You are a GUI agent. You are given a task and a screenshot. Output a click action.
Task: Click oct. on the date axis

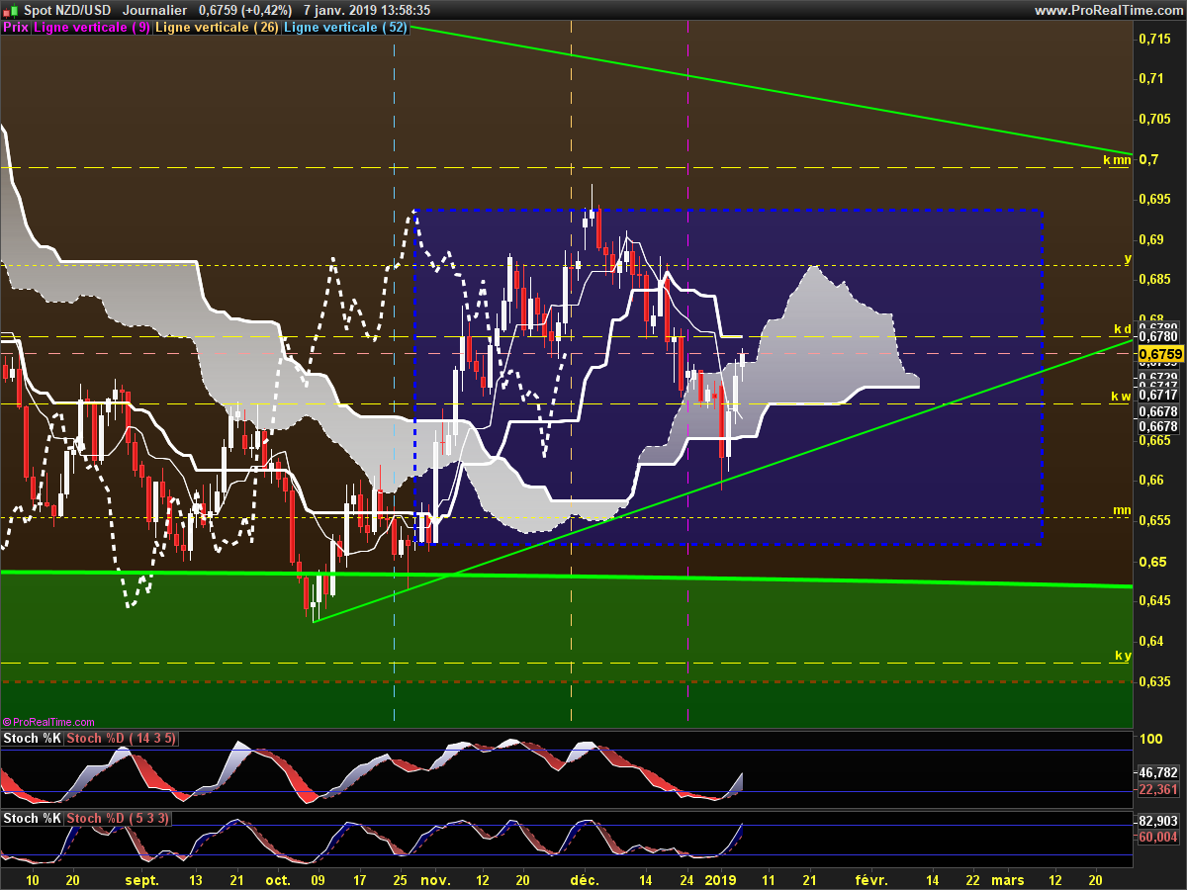278,879
